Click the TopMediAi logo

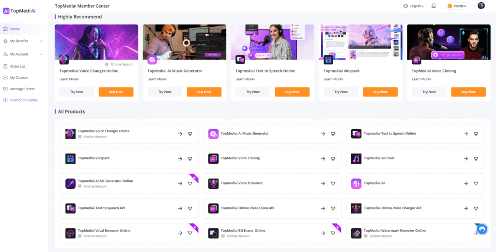coord(19,10)
